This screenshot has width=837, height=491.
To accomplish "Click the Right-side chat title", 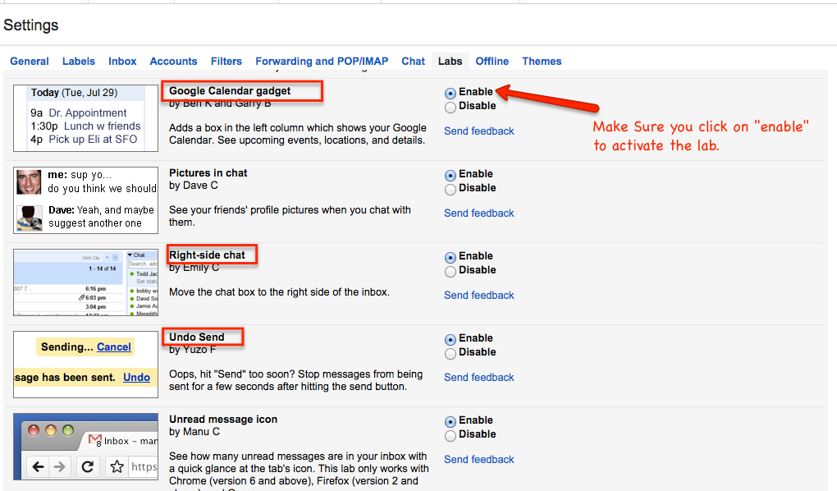I will coord(207,255).
